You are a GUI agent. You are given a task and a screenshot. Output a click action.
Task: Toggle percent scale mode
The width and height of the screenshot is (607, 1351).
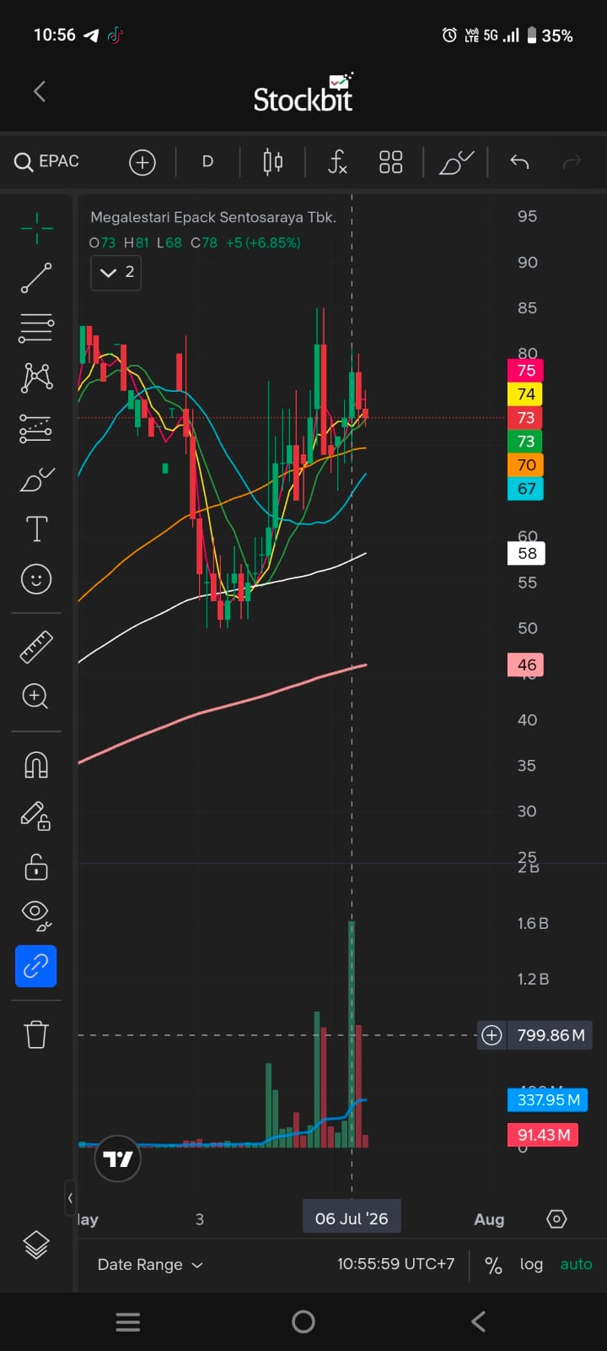coord(493,1265)
